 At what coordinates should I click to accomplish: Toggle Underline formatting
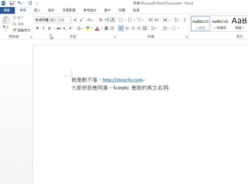49,28
